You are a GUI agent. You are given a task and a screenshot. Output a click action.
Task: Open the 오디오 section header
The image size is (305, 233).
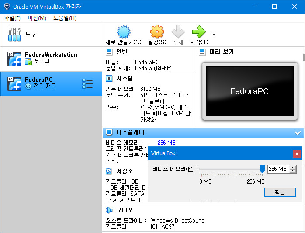[125, 210]
